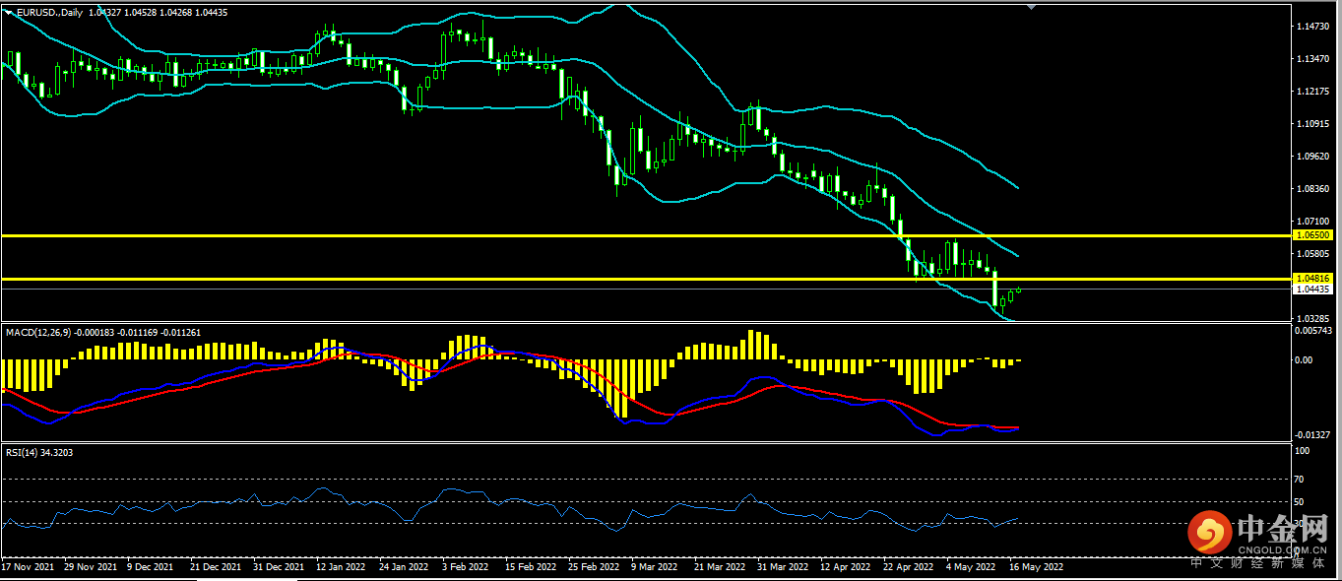Click the 17 Nov 2021 date label
Screen dimensions: 1342x581
click(x=27, y=567)
